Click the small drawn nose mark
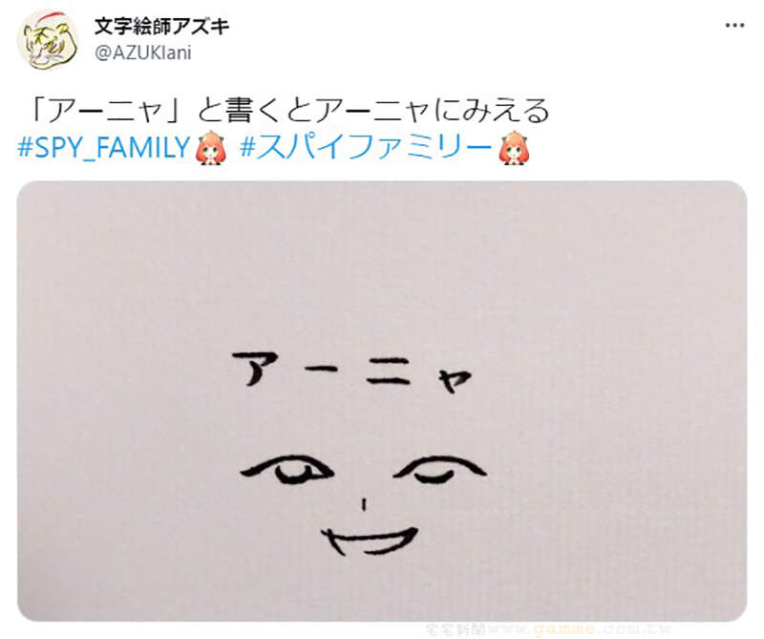This screenshot has width=764, height=639. tap(364, 504)
